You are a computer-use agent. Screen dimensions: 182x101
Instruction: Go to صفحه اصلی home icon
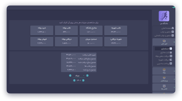click(x=173, y=28)
